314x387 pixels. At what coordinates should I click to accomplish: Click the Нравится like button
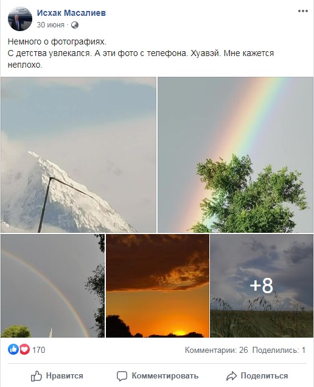click(x=57, y=376)
